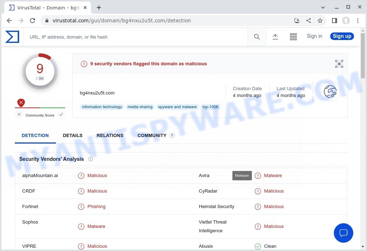The height and width of the screenshot is (251, 367).
Task: Click the grey Malware tooltip beside Avira
Action: pos(242,176)
